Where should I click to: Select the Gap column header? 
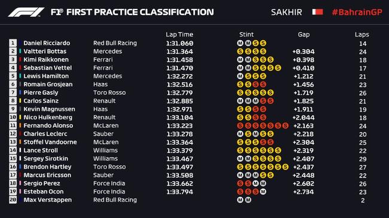pyautogui.click(x=303, y=35)
